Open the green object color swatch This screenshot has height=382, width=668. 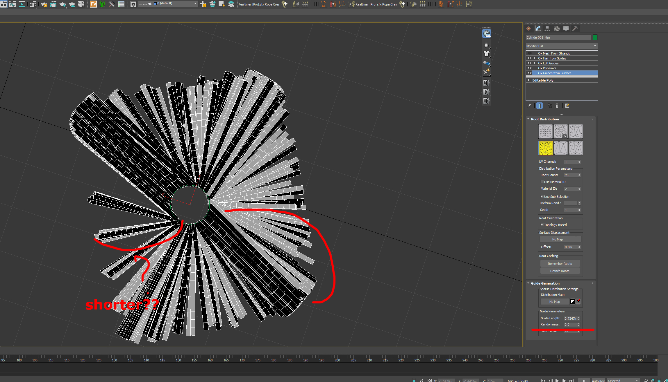pyautogui.click(x=595, y=37)
